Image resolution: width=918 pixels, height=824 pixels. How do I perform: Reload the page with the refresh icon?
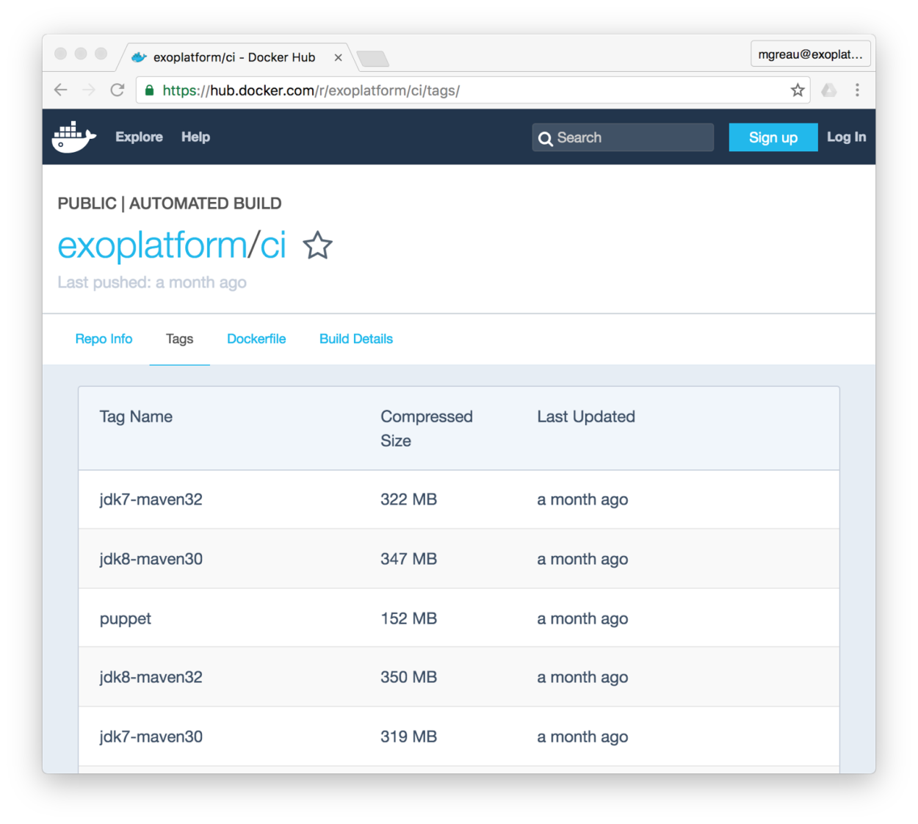118,90
